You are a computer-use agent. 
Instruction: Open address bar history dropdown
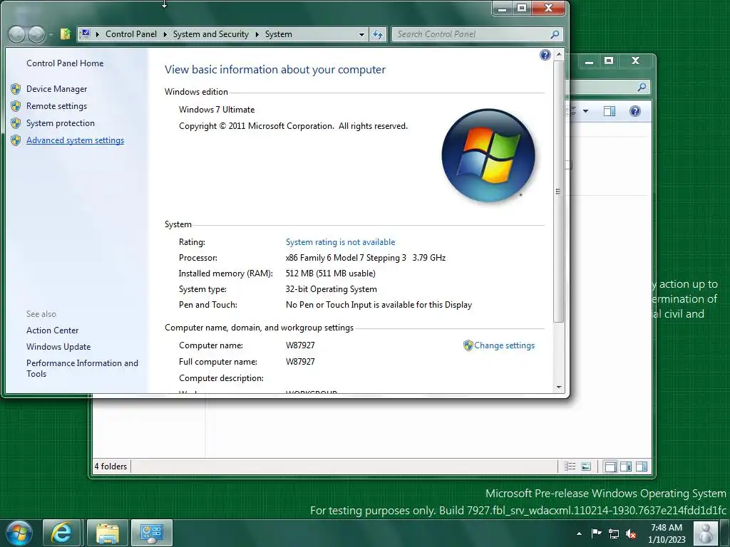361,34
